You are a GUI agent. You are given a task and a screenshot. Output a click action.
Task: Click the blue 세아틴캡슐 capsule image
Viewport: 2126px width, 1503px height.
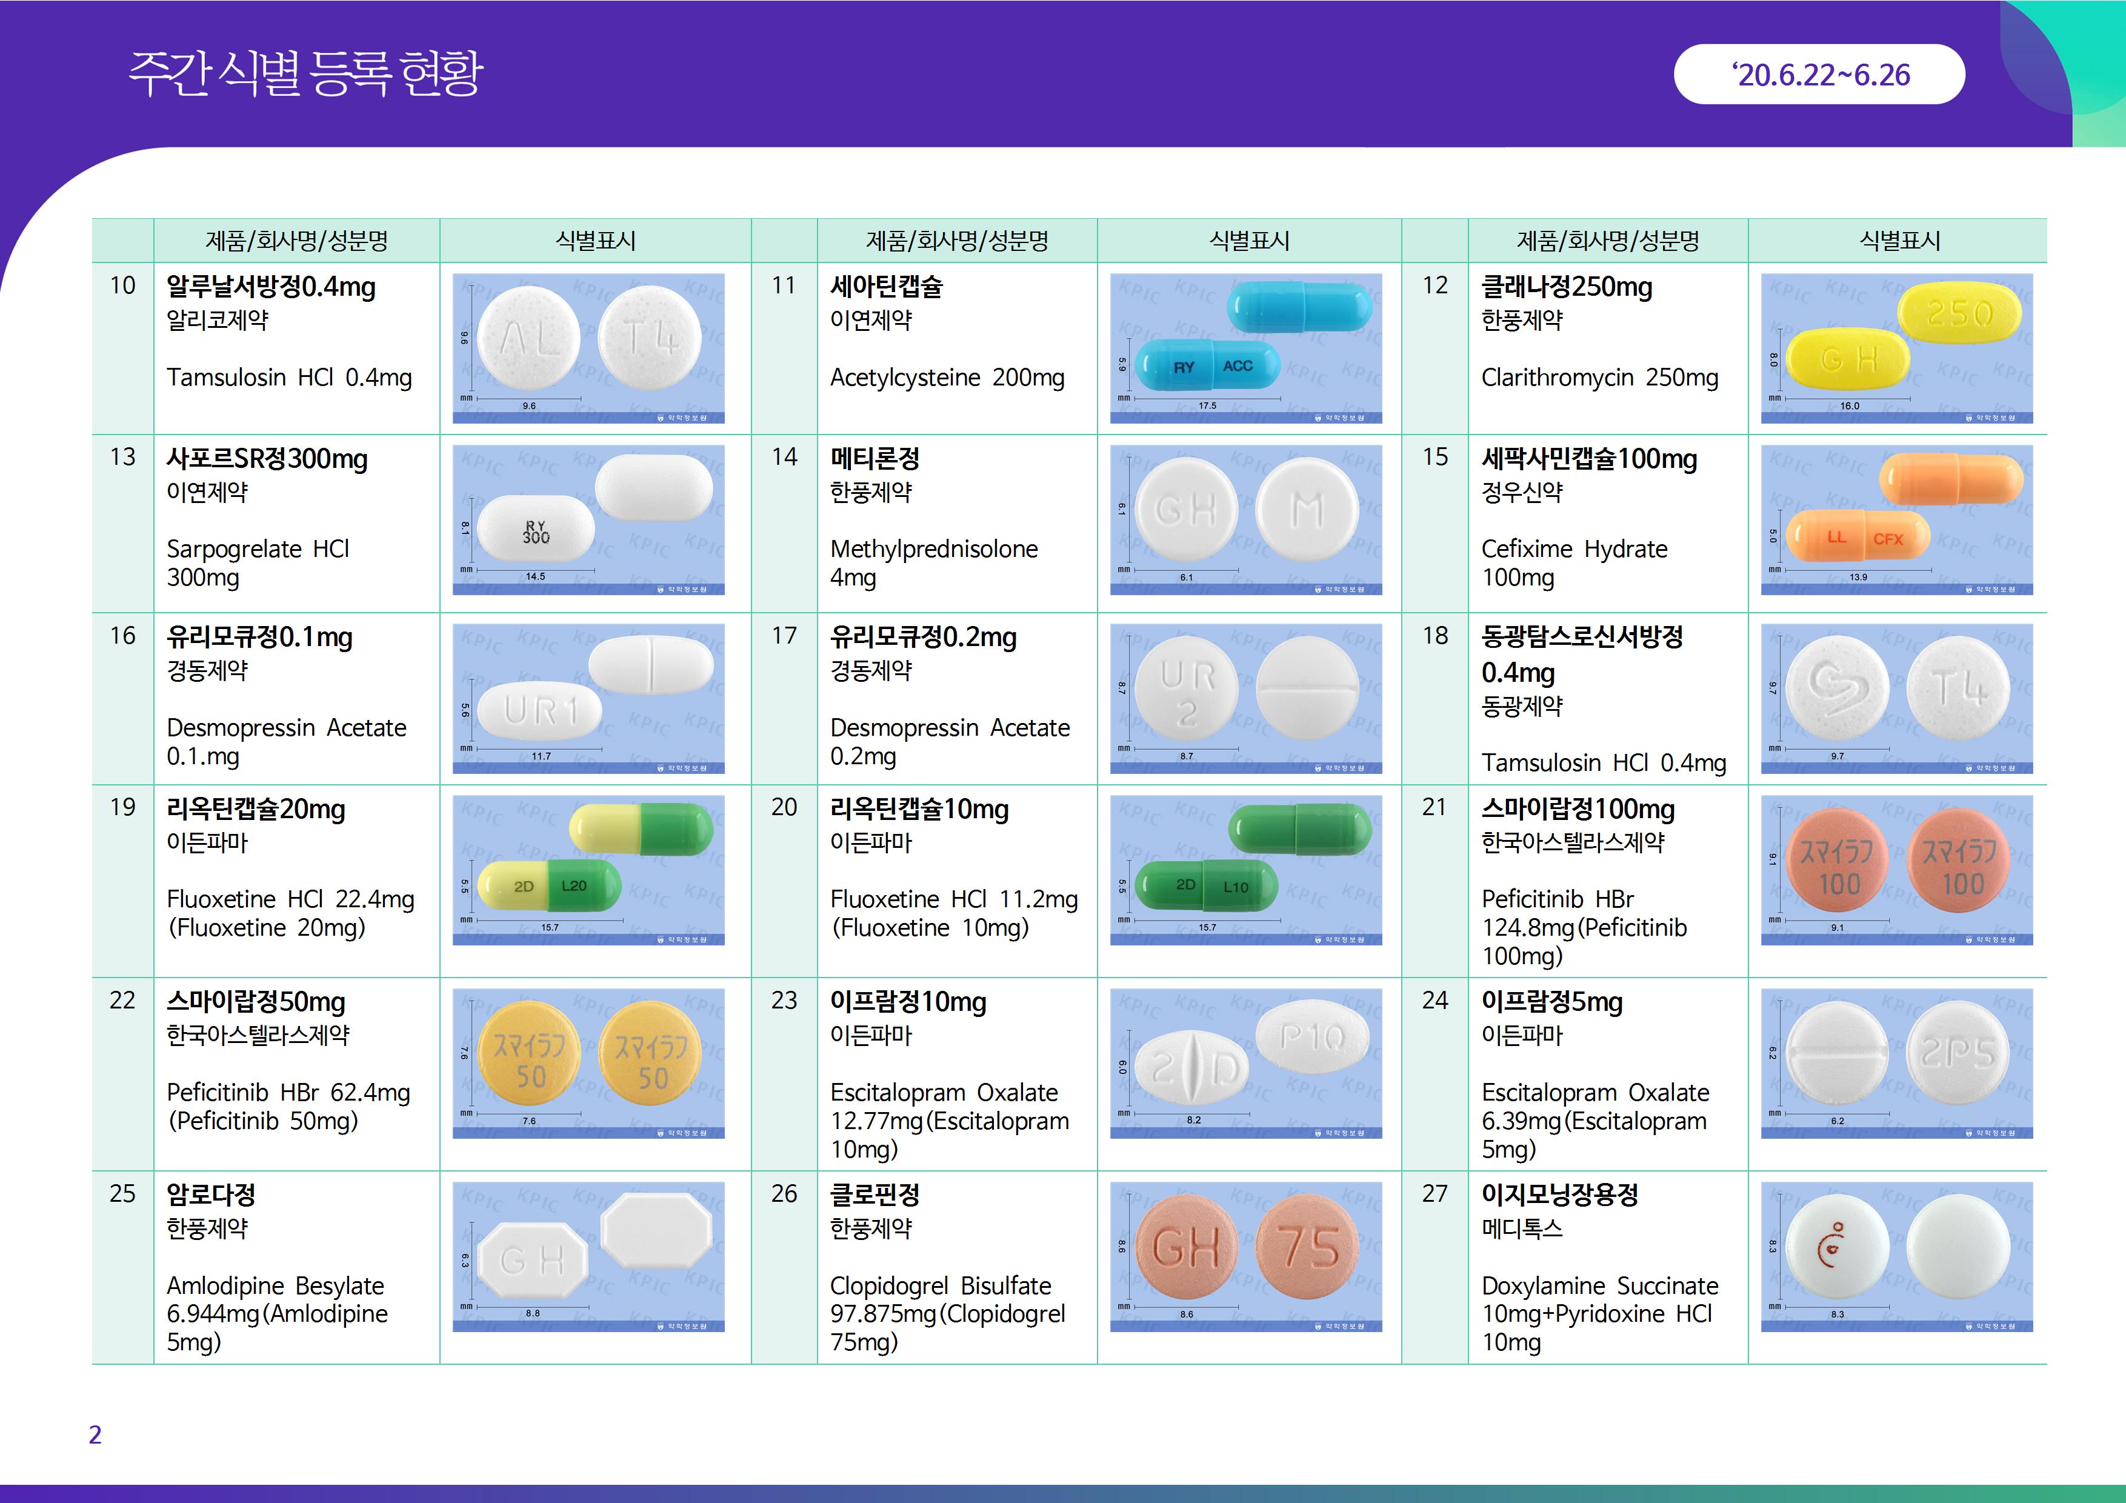point(1245,348)
